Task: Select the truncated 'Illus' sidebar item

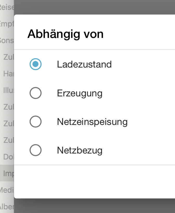Action: tap(8, 90)
